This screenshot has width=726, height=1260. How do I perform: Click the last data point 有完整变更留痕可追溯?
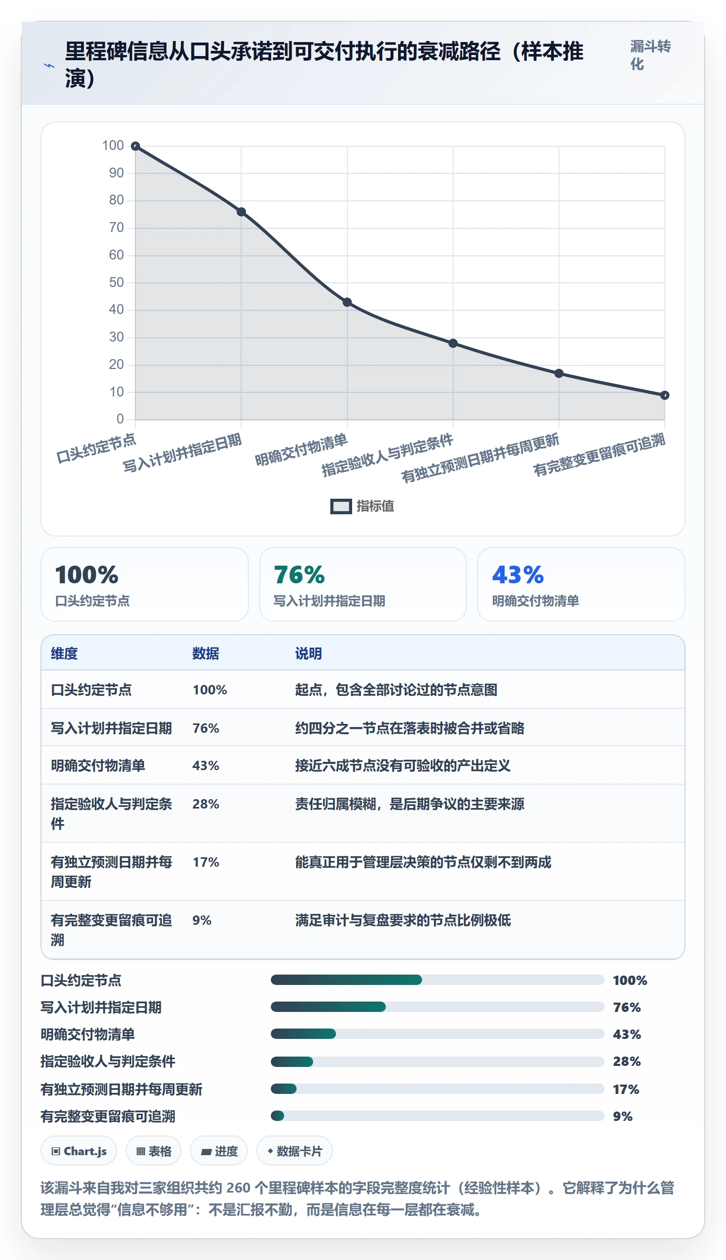point(665,395)
